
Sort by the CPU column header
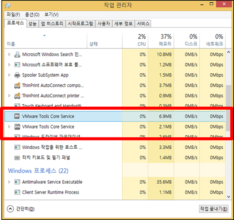135,40
